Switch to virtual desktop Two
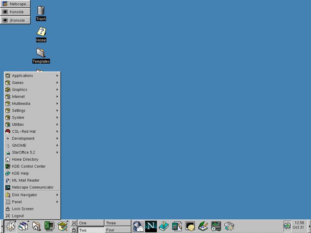This screenshot has height=233, width=311. pos(91,230)
